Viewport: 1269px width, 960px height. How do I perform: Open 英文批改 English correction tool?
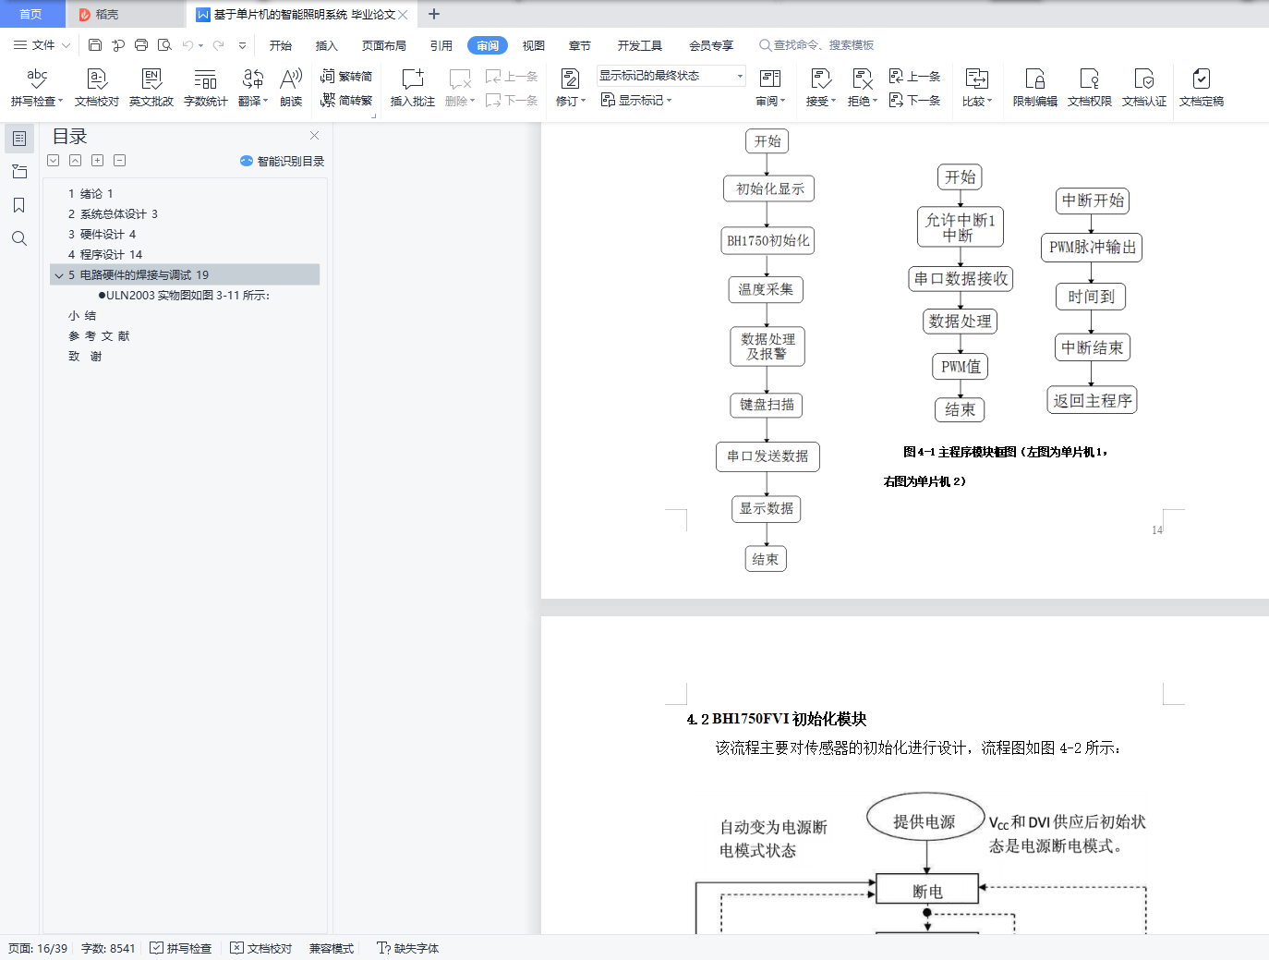[x=151, y=88]
